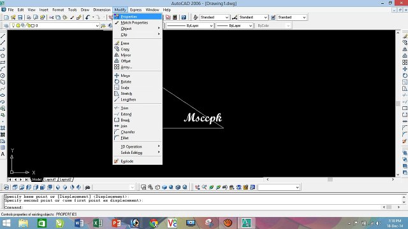Select Explode from Modify menu

138,161
